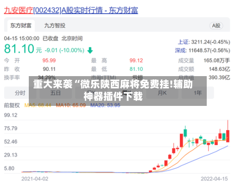Click the 81.10 current price

(19, 49)
